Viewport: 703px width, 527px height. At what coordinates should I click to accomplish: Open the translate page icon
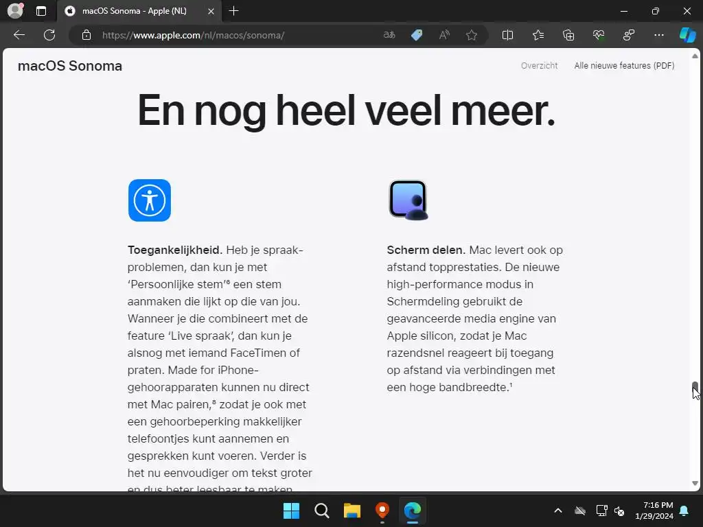click(x=389, y=35)
